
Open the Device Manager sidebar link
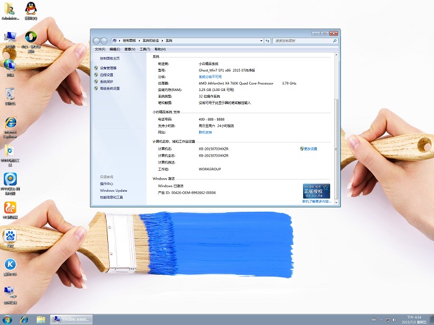tap(108, 68)
